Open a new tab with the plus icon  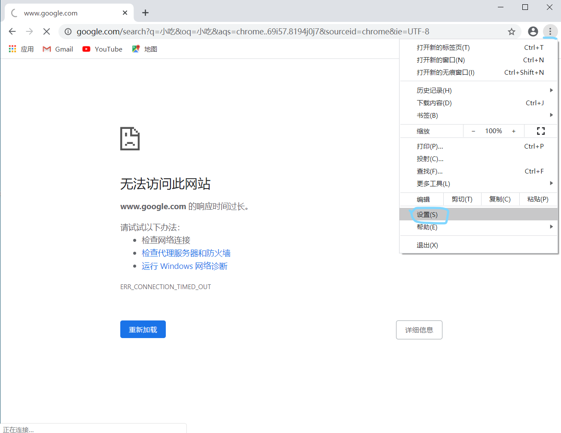click(x=145, y=13)
